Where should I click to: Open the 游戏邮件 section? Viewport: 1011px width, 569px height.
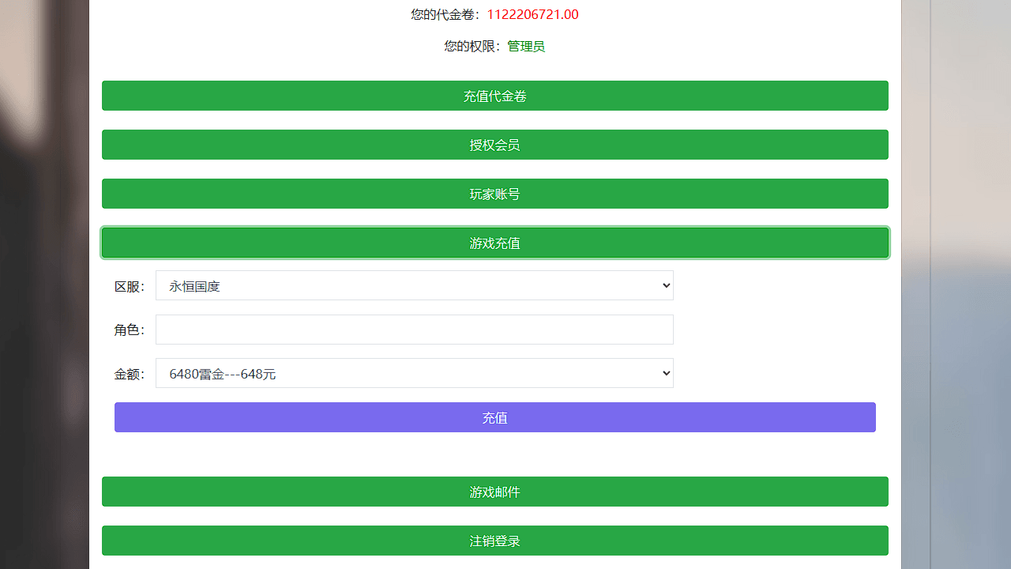(x=494, y=492)
